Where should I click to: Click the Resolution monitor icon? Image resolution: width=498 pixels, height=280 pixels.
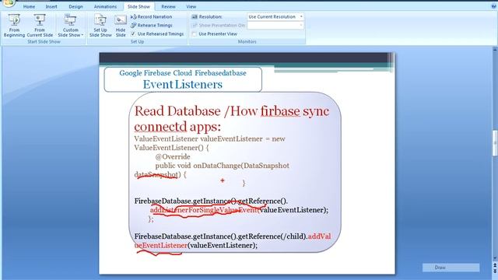pos(195,17)
